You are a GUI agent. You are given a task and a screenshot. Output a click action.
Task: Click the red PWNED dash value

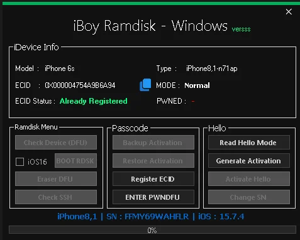click(193, 101)
